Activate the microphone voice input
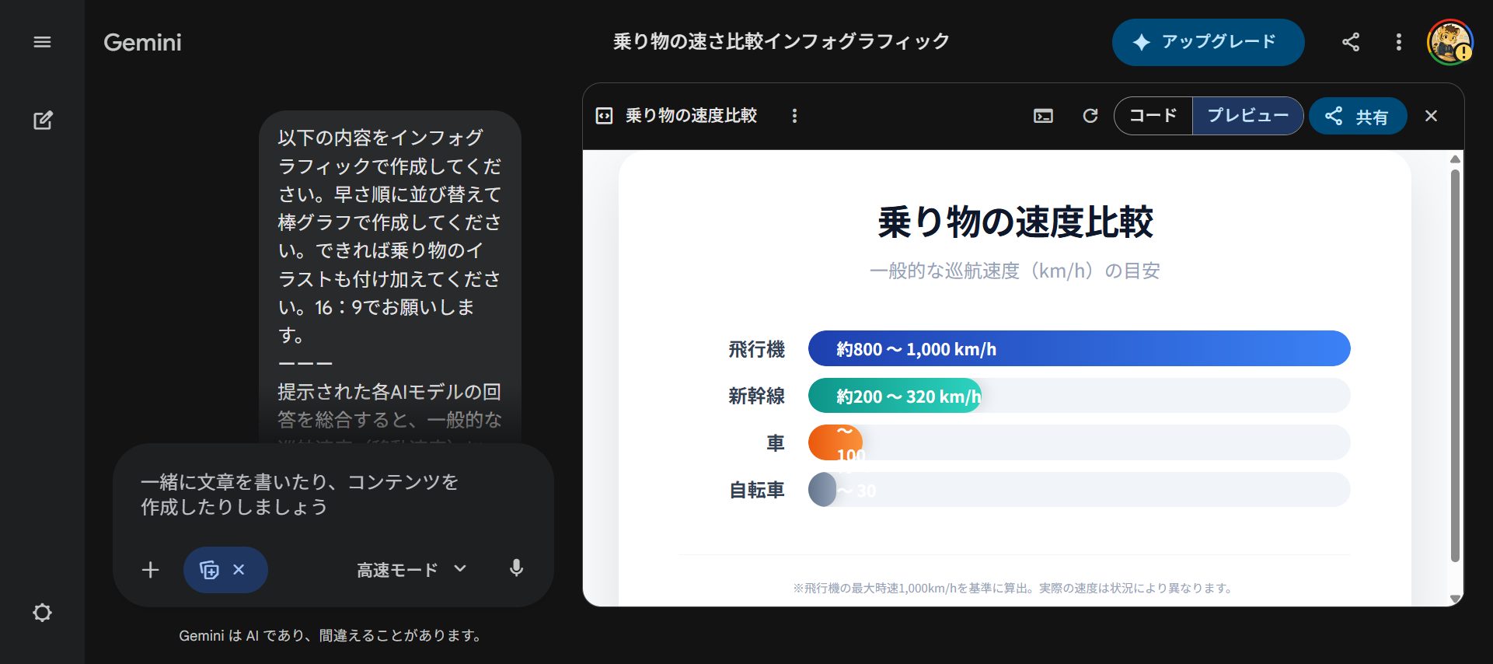 [x=516, y=568]
